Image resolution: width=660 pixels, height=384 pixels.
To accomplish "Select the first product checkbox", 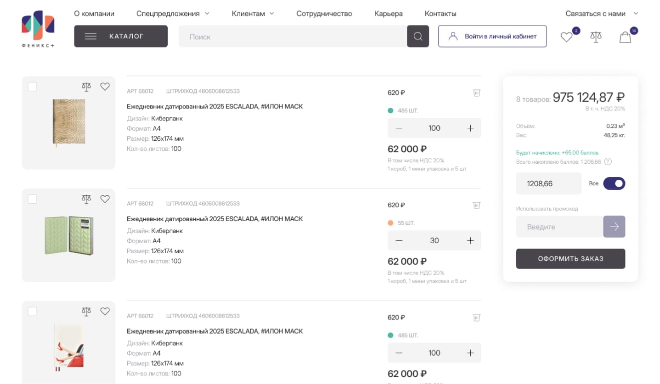I will point(32,87).
